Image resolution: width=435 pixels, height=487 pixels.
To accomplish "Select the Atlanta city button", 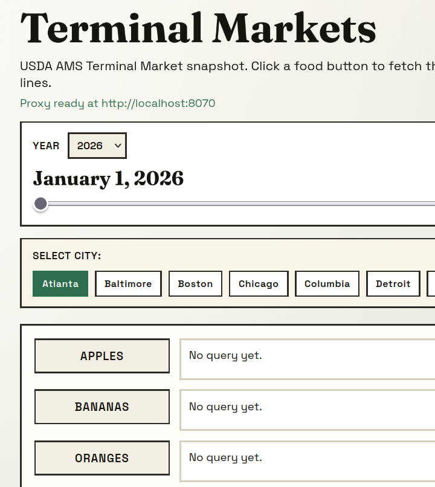I will (x=60, y=283).
